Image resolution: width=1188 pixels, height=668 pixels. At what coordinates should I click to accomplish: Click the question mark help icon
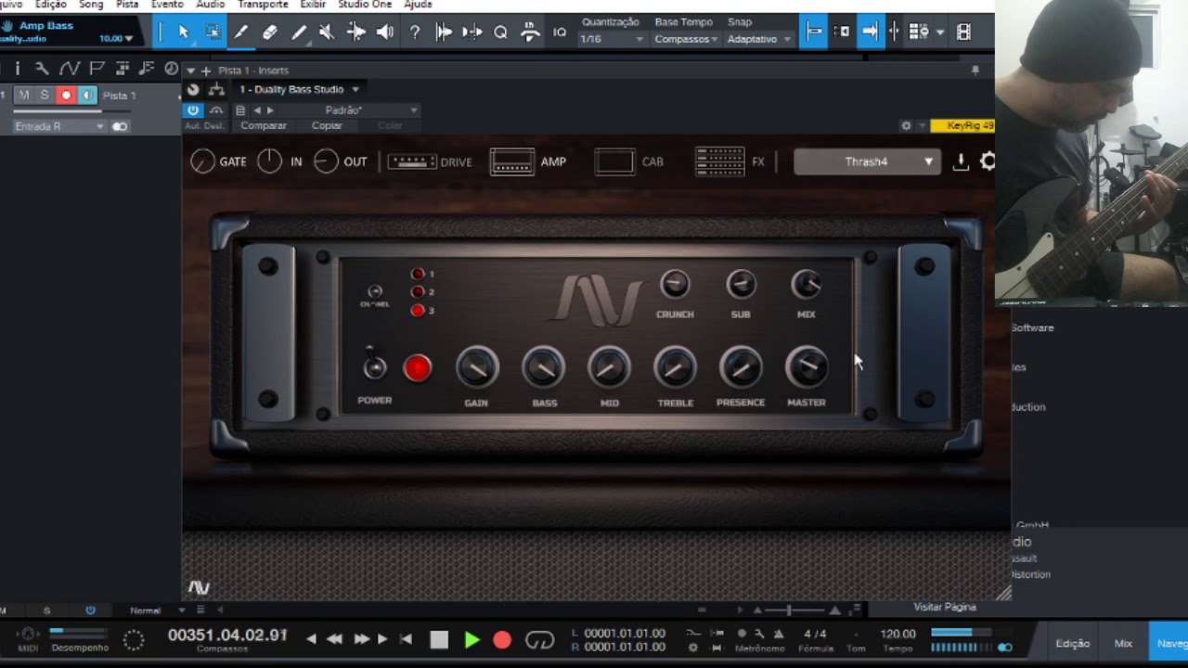[415, 32]
